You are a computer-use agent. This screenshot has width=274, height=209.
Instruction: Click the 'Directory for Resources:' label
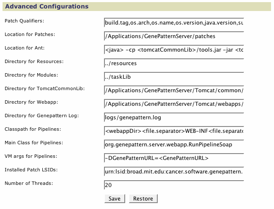pyautogui.click(x=34, y=62)
